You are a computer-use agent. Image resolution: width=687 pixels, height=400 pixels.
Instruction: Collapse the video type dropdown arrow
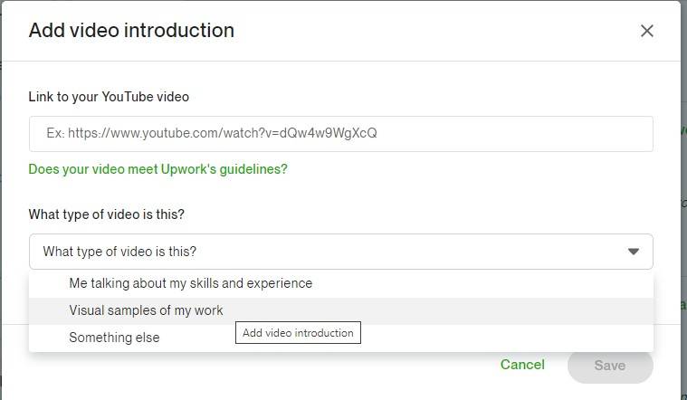(633, 252)
